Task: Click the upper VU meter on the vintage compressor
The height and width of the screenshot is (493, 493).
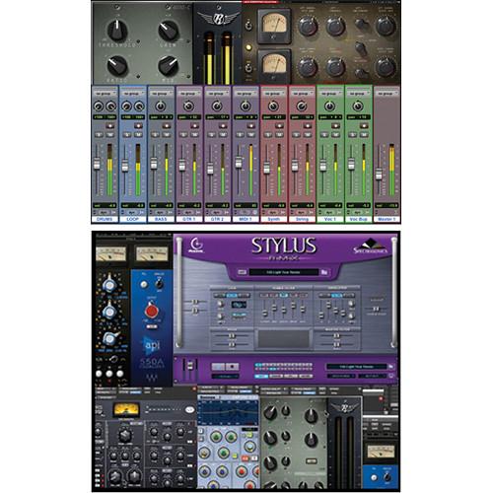Action: (x=273, y=26)
